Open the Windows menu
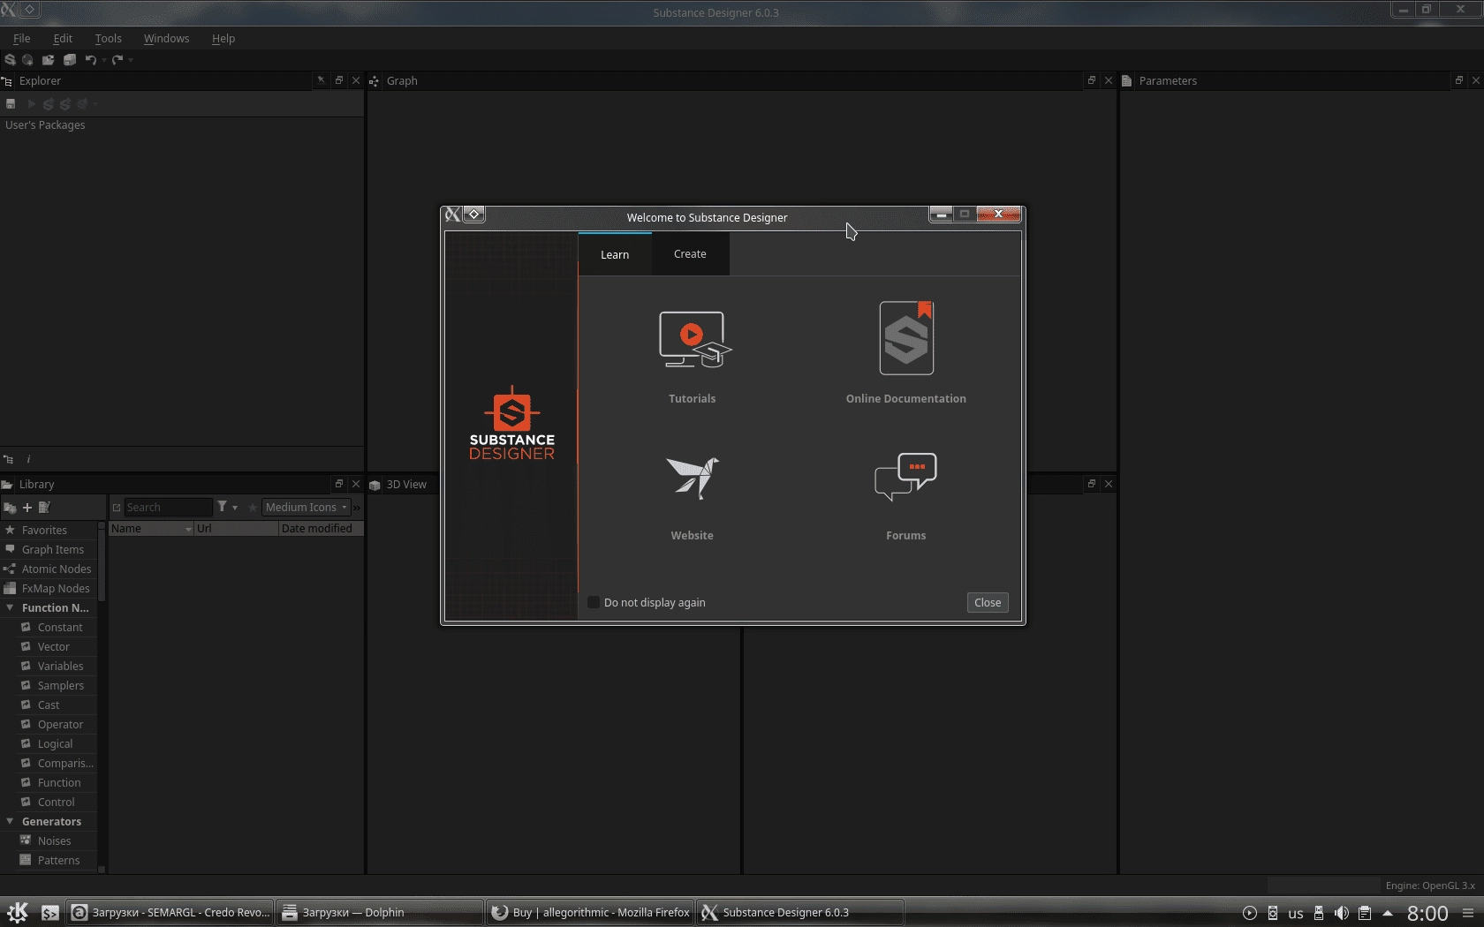This screenshot has width=1484, height=927. click(166, 38)
